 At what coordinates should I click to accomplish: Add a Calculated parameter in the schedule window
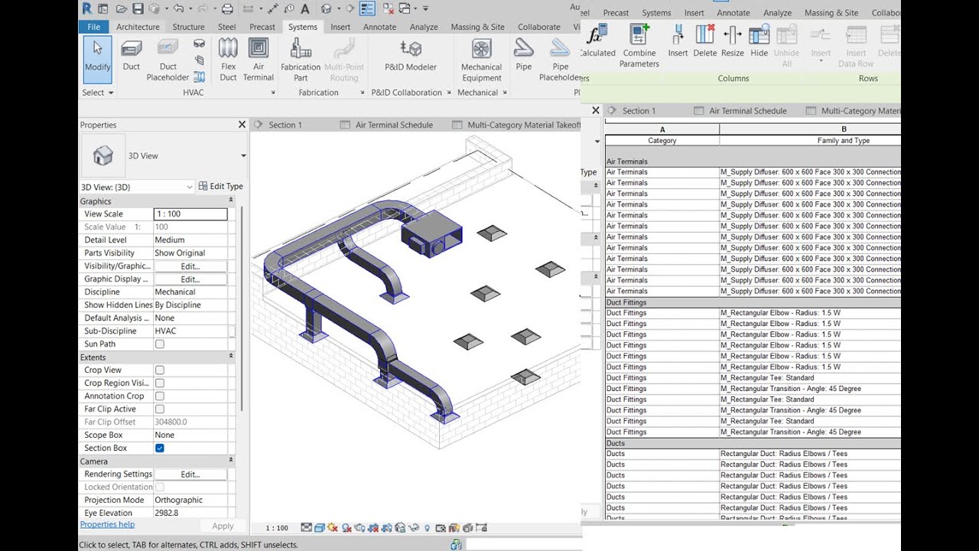coord(597,41)
